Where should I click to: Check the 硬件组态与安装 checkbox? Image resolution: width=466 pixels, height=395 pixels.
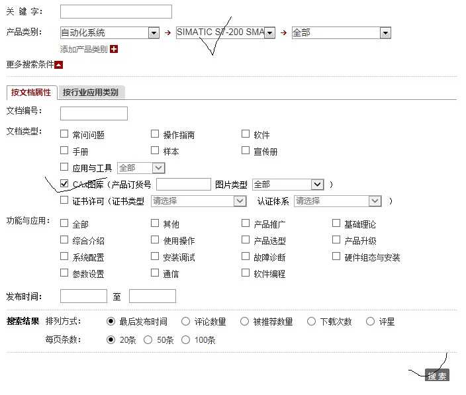click(x=336, y=256)
